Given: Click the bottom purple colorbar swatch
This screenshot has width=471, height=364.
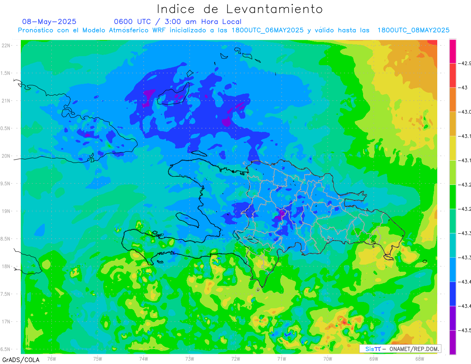Looking at the screenshot, I should (453, 342).
